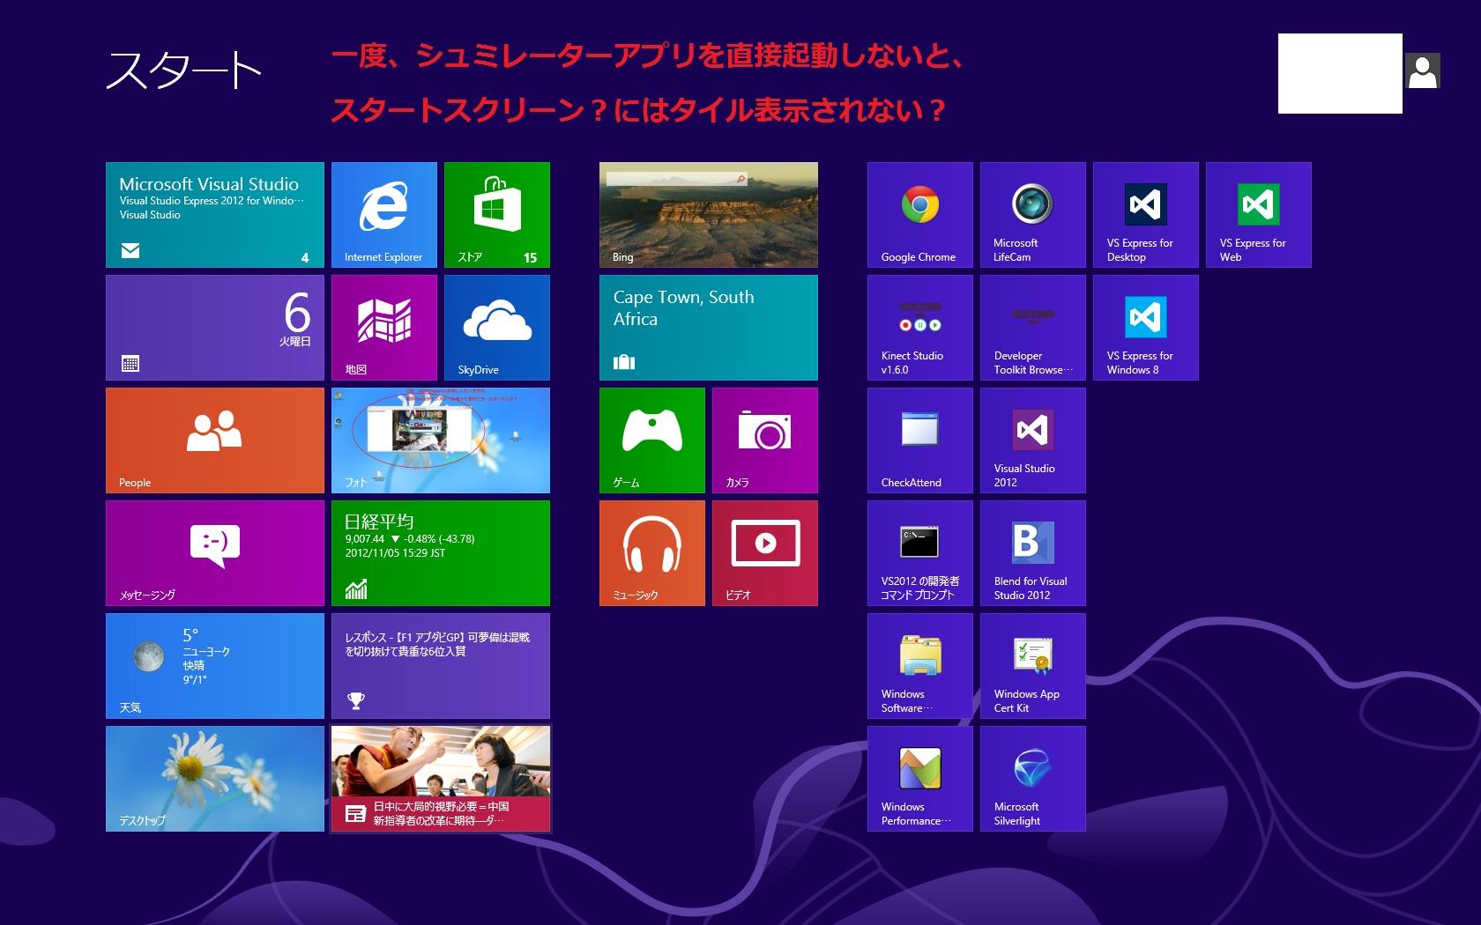
Task: Open the Cape Town, South Africa travel tile
Action: click(x=709, y=328)
